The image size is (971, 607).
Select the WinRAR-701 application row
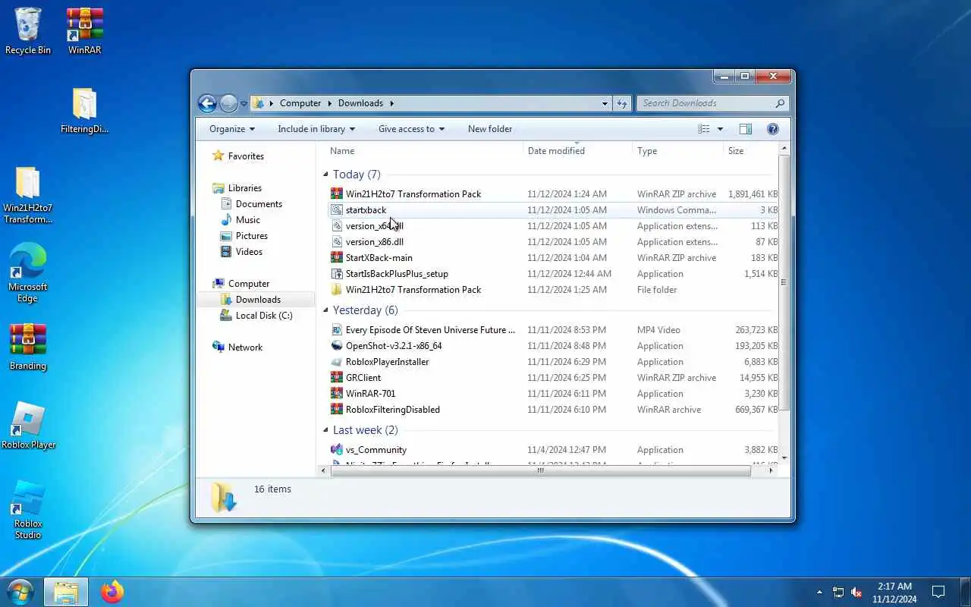pyautogui.click(x=555, y=394)
